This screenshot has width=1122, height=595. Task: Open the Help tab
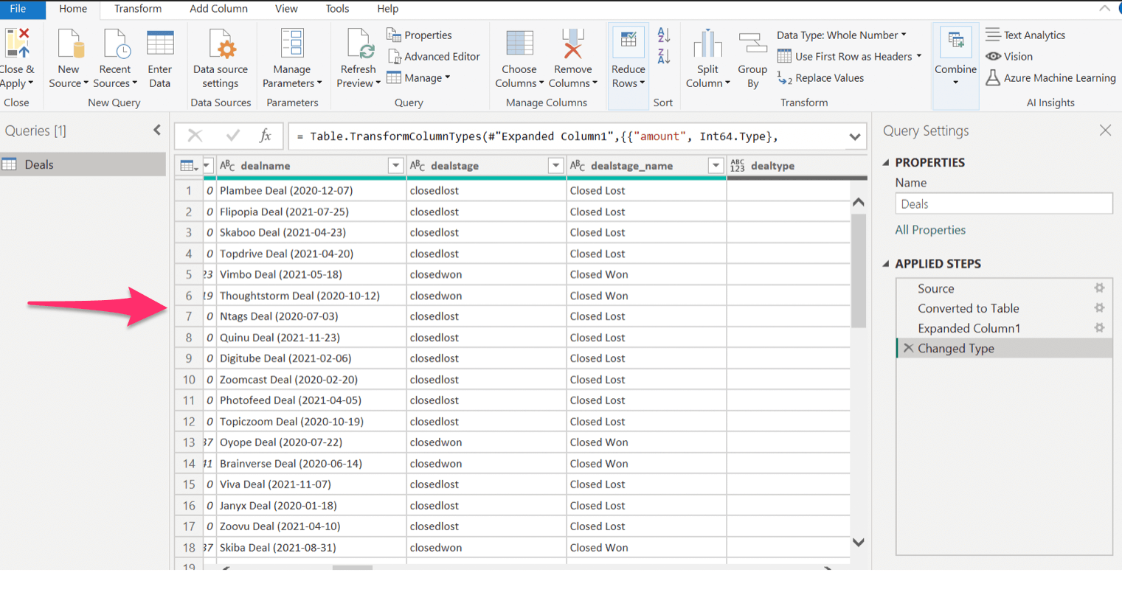tap(387, 9)
